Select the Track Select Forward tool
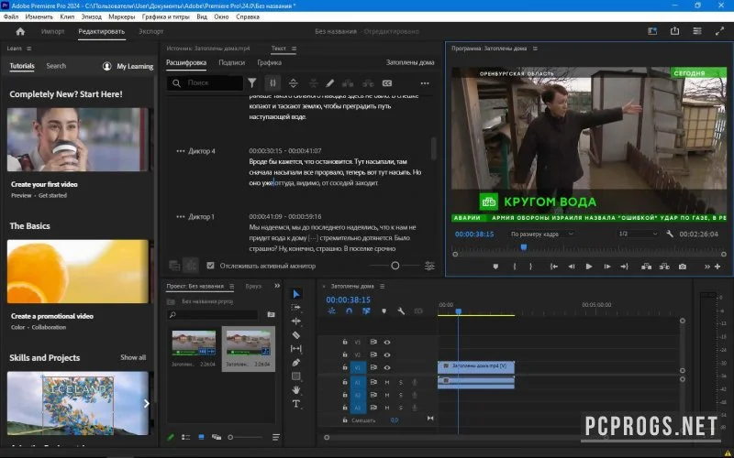Image resolution: width=734 pixels, height=458 pixels. pos(295,307)
